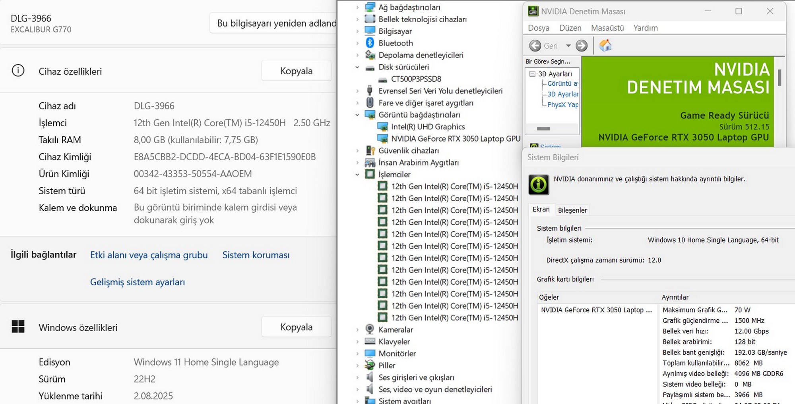Viewport: 795px width, 404px height.
Task: Click Kopyala next to Cihaz özellikleri
Action: point(296,71)
